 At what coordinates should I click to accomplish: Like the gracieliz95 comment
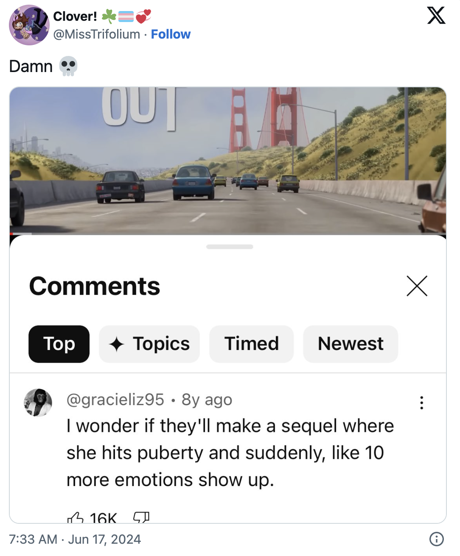tap(76, 517)
